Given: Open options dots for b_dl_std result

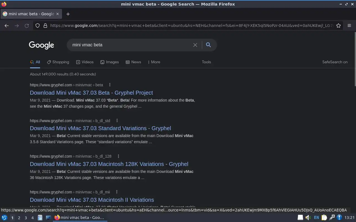Looking at the screenshot, I should coord(117,121).
